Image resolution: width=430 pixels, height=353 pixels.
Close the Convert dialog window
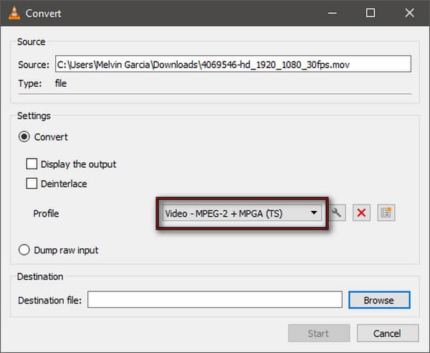coord(409,13)
